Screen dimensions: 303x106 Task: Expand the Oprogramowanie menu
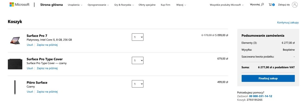pyautogui.click(x=98, y=5)
